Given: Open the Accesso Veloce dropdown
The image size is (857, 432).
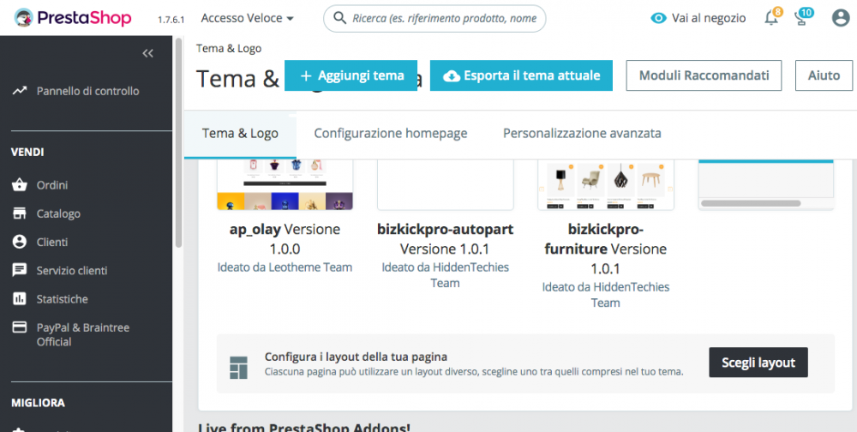Looking at the screenshot, I should tap(248, 18).
